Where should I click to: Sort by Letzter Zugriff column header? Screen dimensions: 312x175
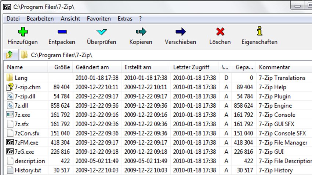pos(195,67)
